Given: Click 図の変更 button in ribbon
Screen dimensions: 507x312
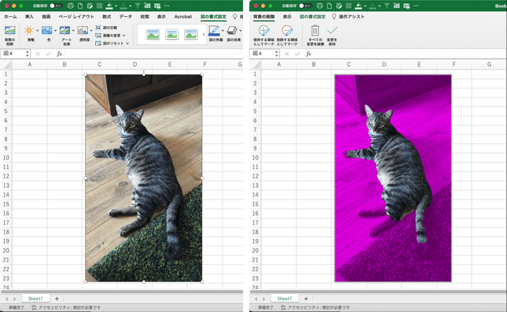Looking at the screenshot, I should [x=112, y=35].
